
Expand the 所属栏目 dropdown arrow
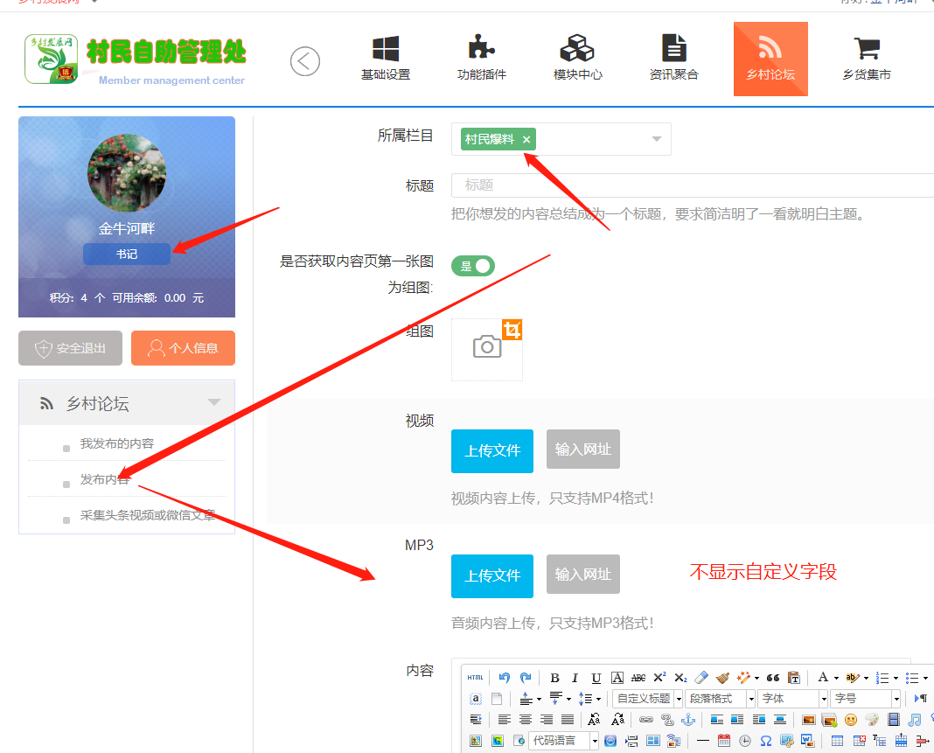tap(656, 139)
